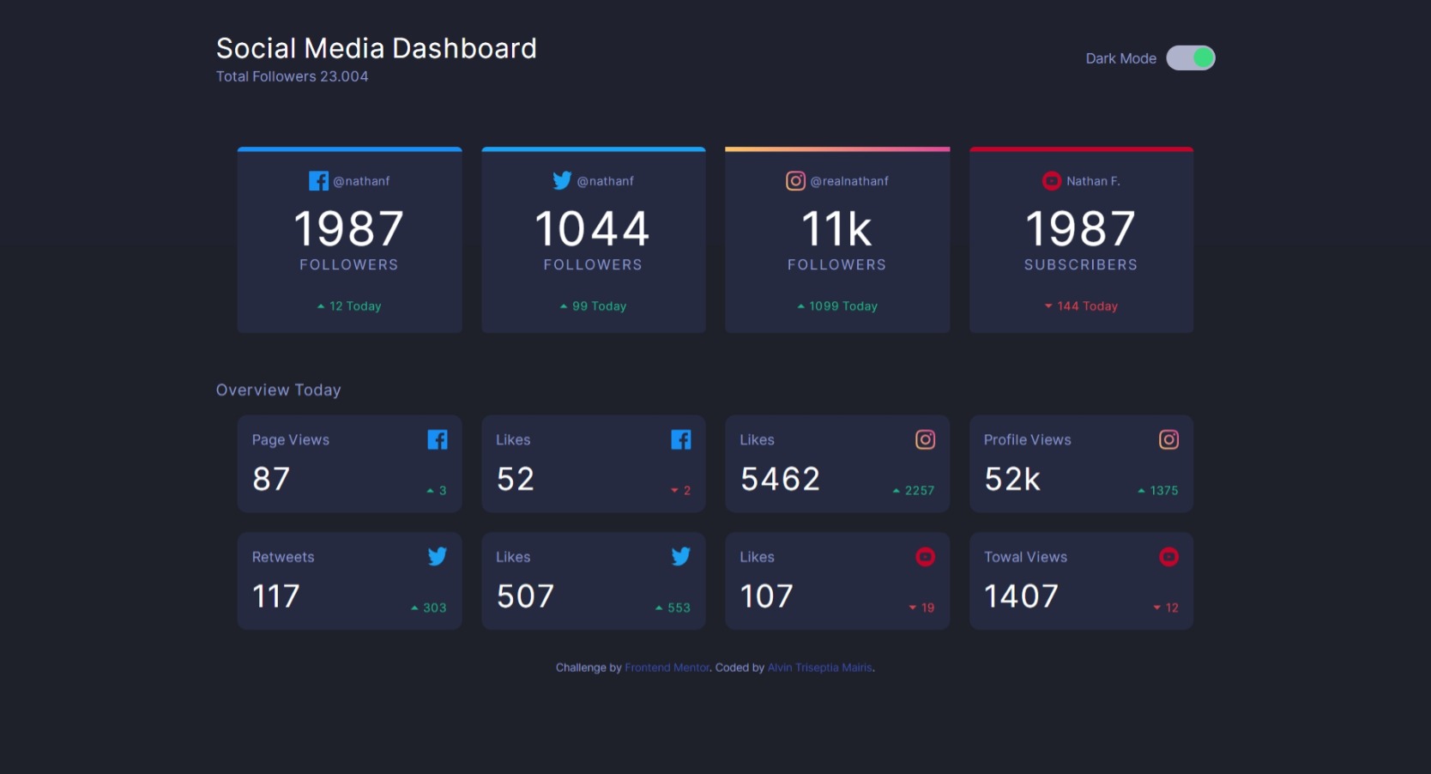The image size is (1431, 774).
Task: Open the Frontend Mentor link
Action: (x=667, y=668)
